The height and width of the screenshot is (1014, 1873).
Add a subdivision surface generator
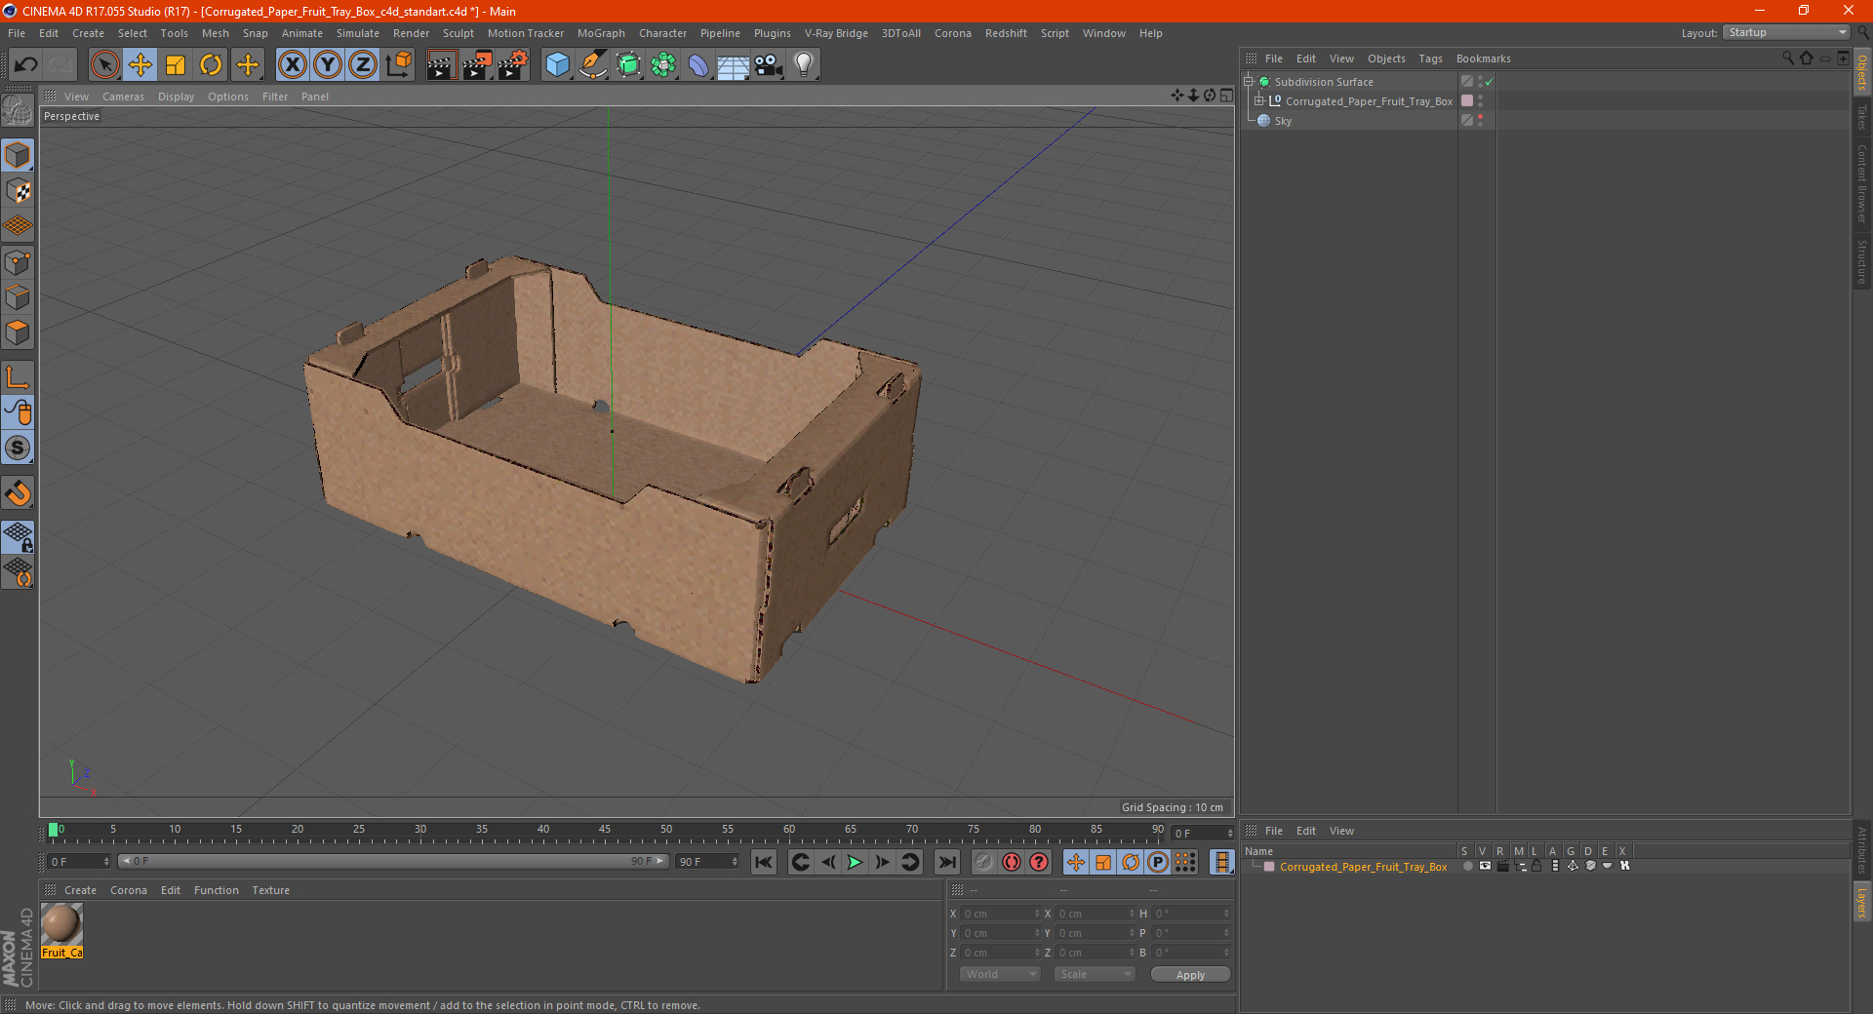click(x=628, y=65)
